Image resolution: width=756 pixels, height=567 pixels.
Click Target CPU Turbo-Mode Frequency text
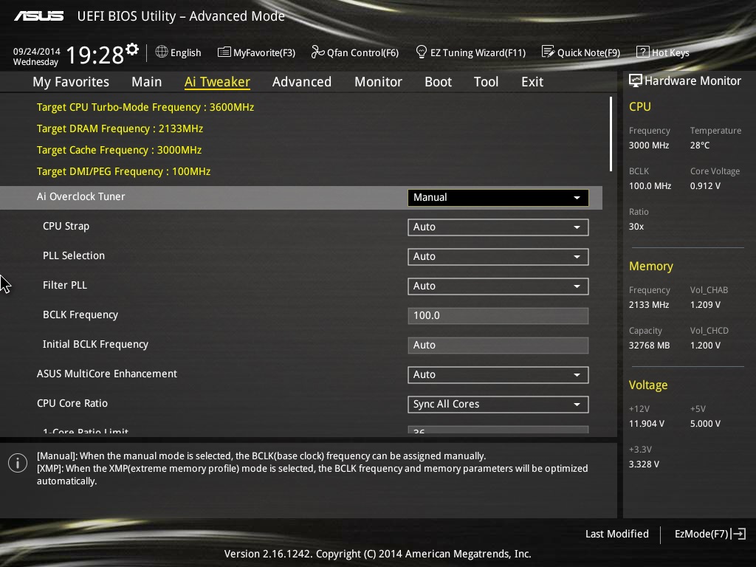point(145,107)
